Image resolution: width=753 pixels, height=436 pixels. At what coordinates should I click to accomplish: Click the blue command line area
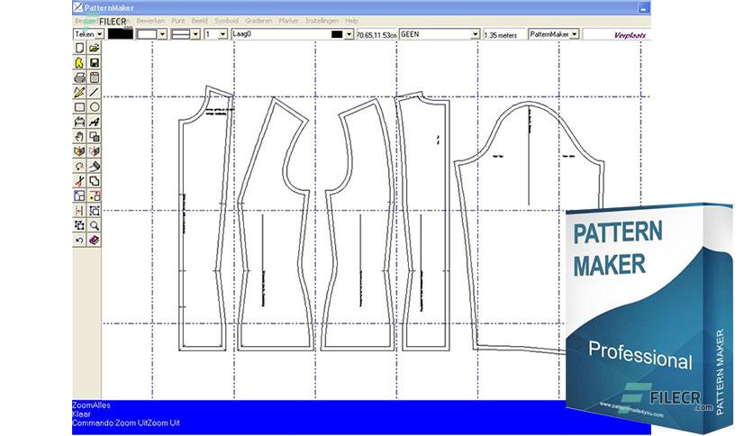click(315, 418)
